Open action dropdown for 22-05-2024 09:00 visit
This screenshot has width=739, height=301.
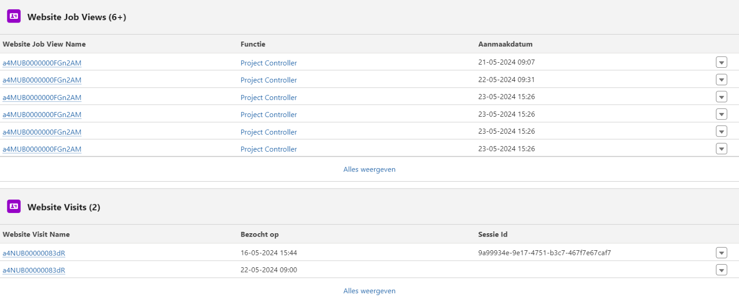tap(721, 270)
